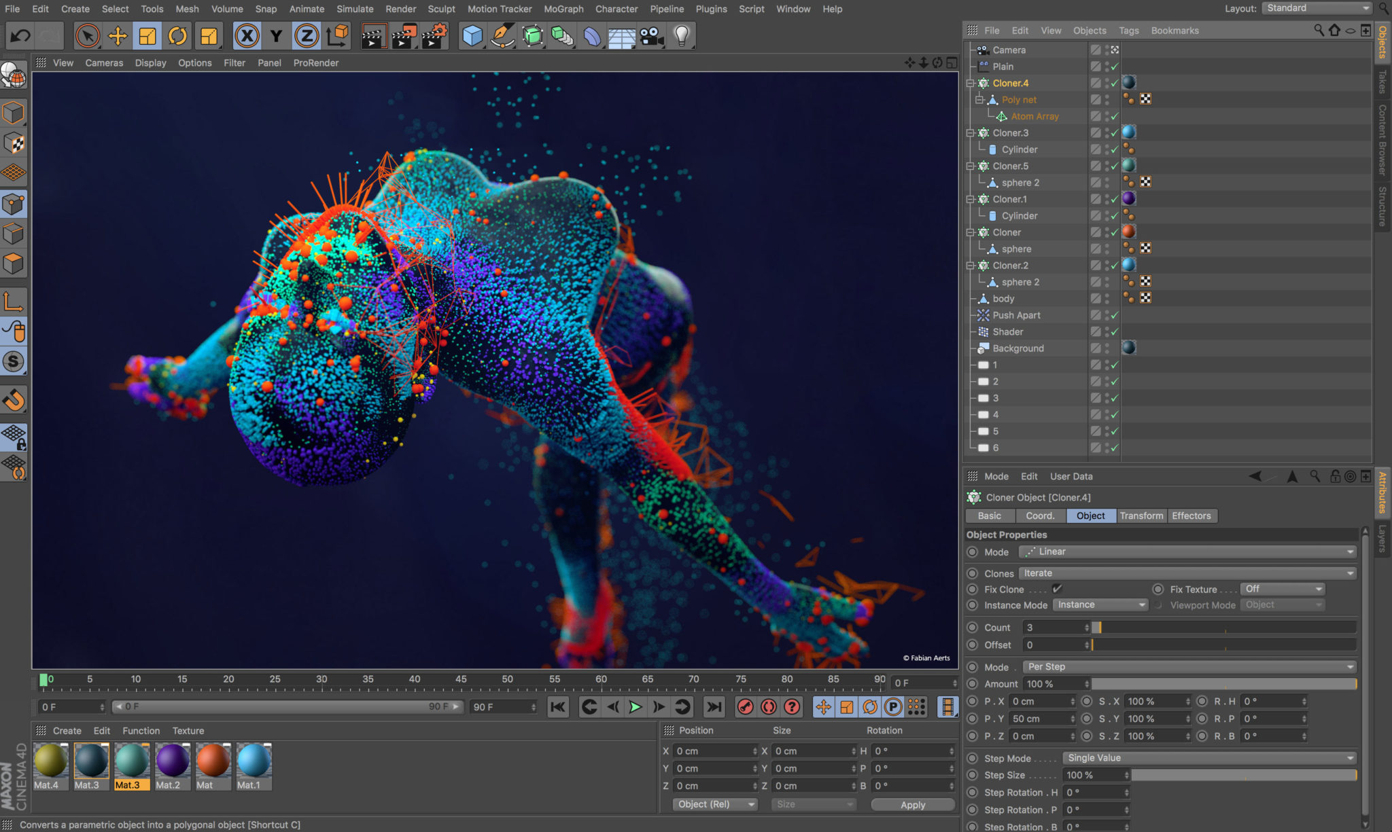Expand the Cloner.2 tree item
Image resolution: width=1392 pixels, height=832 pixels.
972,266
